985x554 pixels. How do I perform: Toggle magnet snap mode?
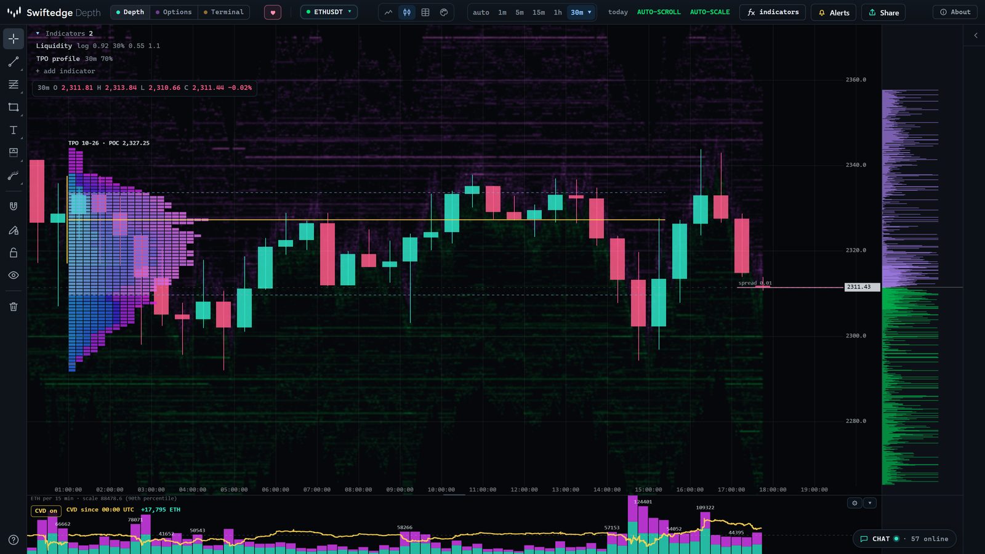tap(14, 206)
